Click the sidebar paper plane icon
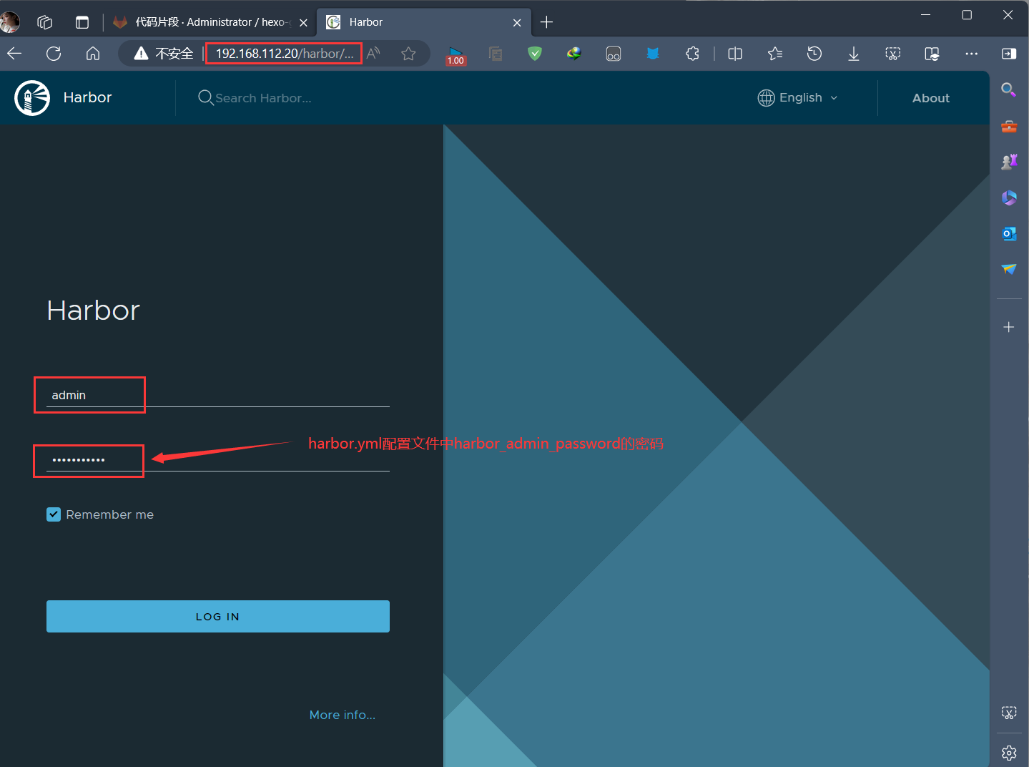The height and width of the screenshot is (767, 1029). pyautogui.click(x=1009, y=269)
